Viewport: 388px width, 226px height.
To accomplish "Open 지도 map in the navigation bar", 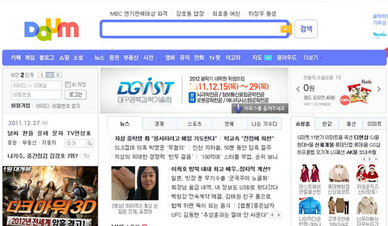I will click(x=257, y=58).
